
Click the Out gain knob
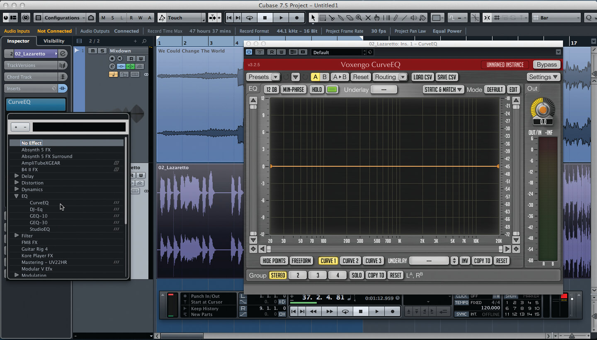coord(542,109)
